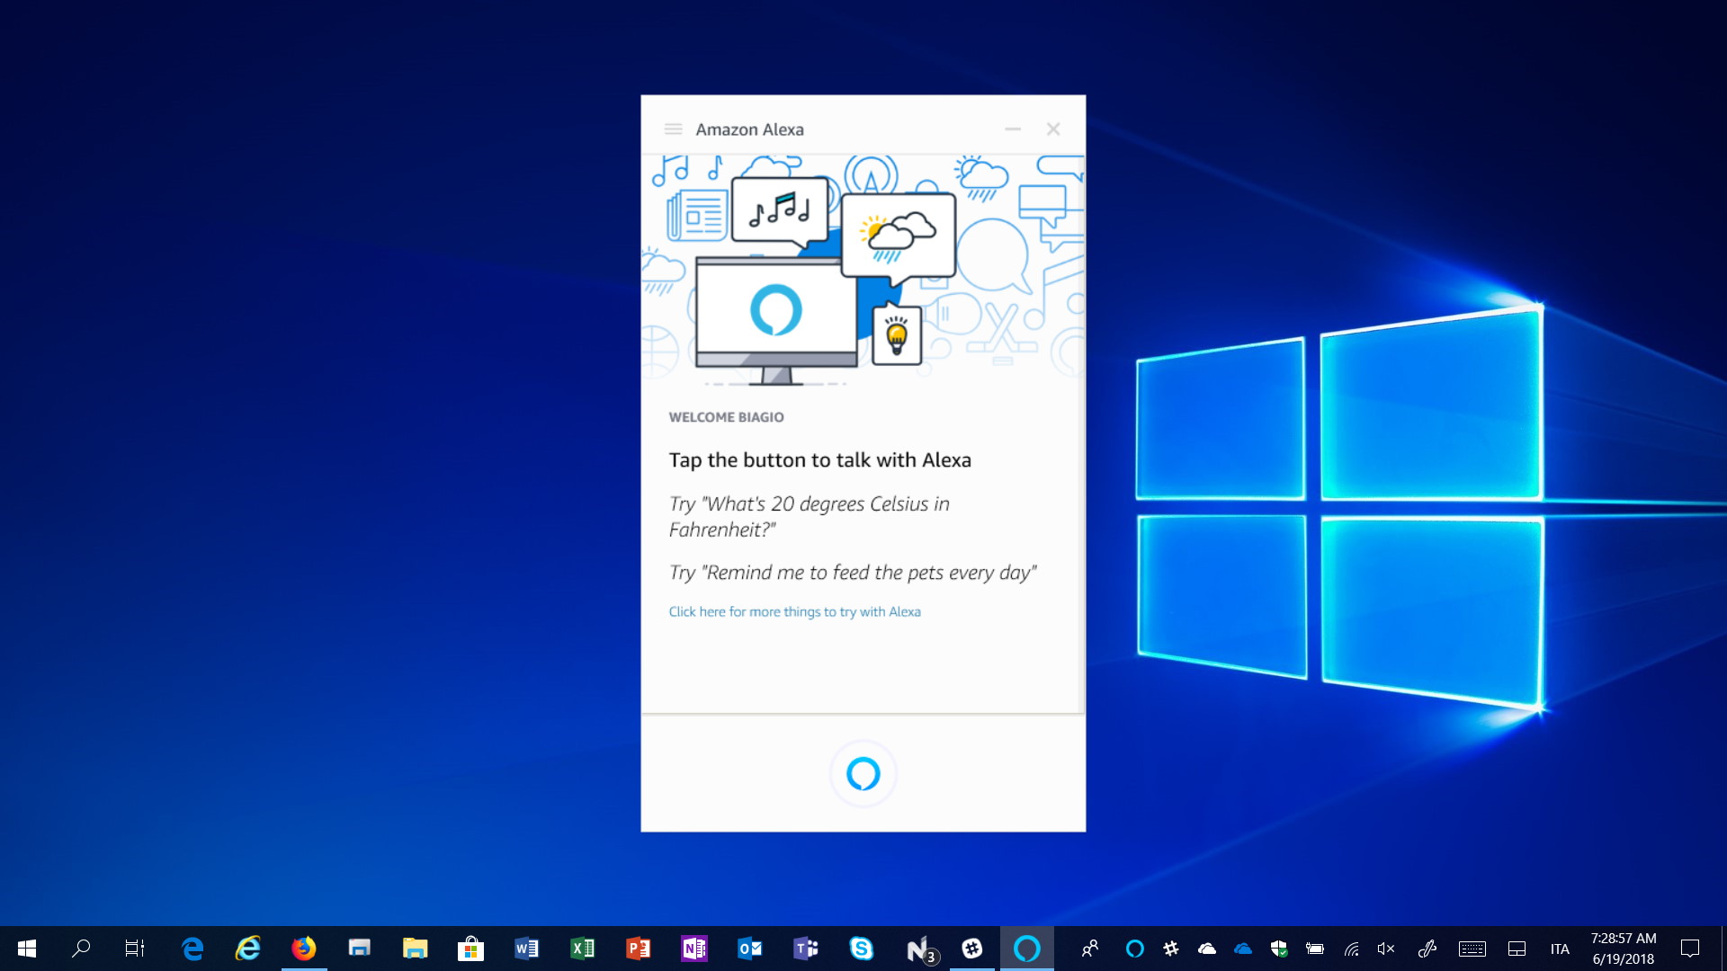Click the 'Remind me to feed the pets' suggestion

(852, 573)
